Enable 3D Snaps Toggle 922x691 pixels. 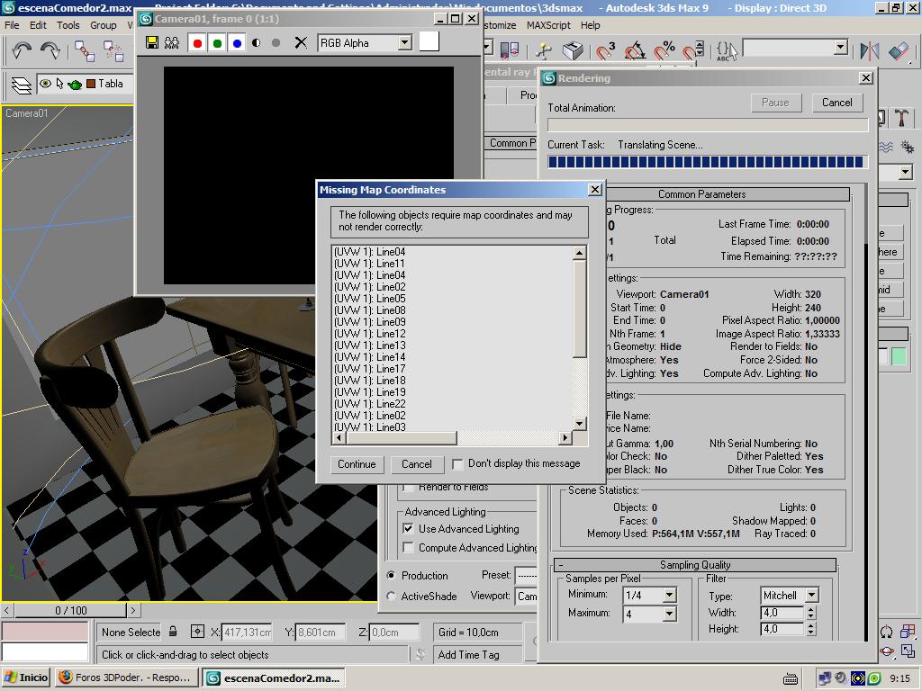pos(605,50)
